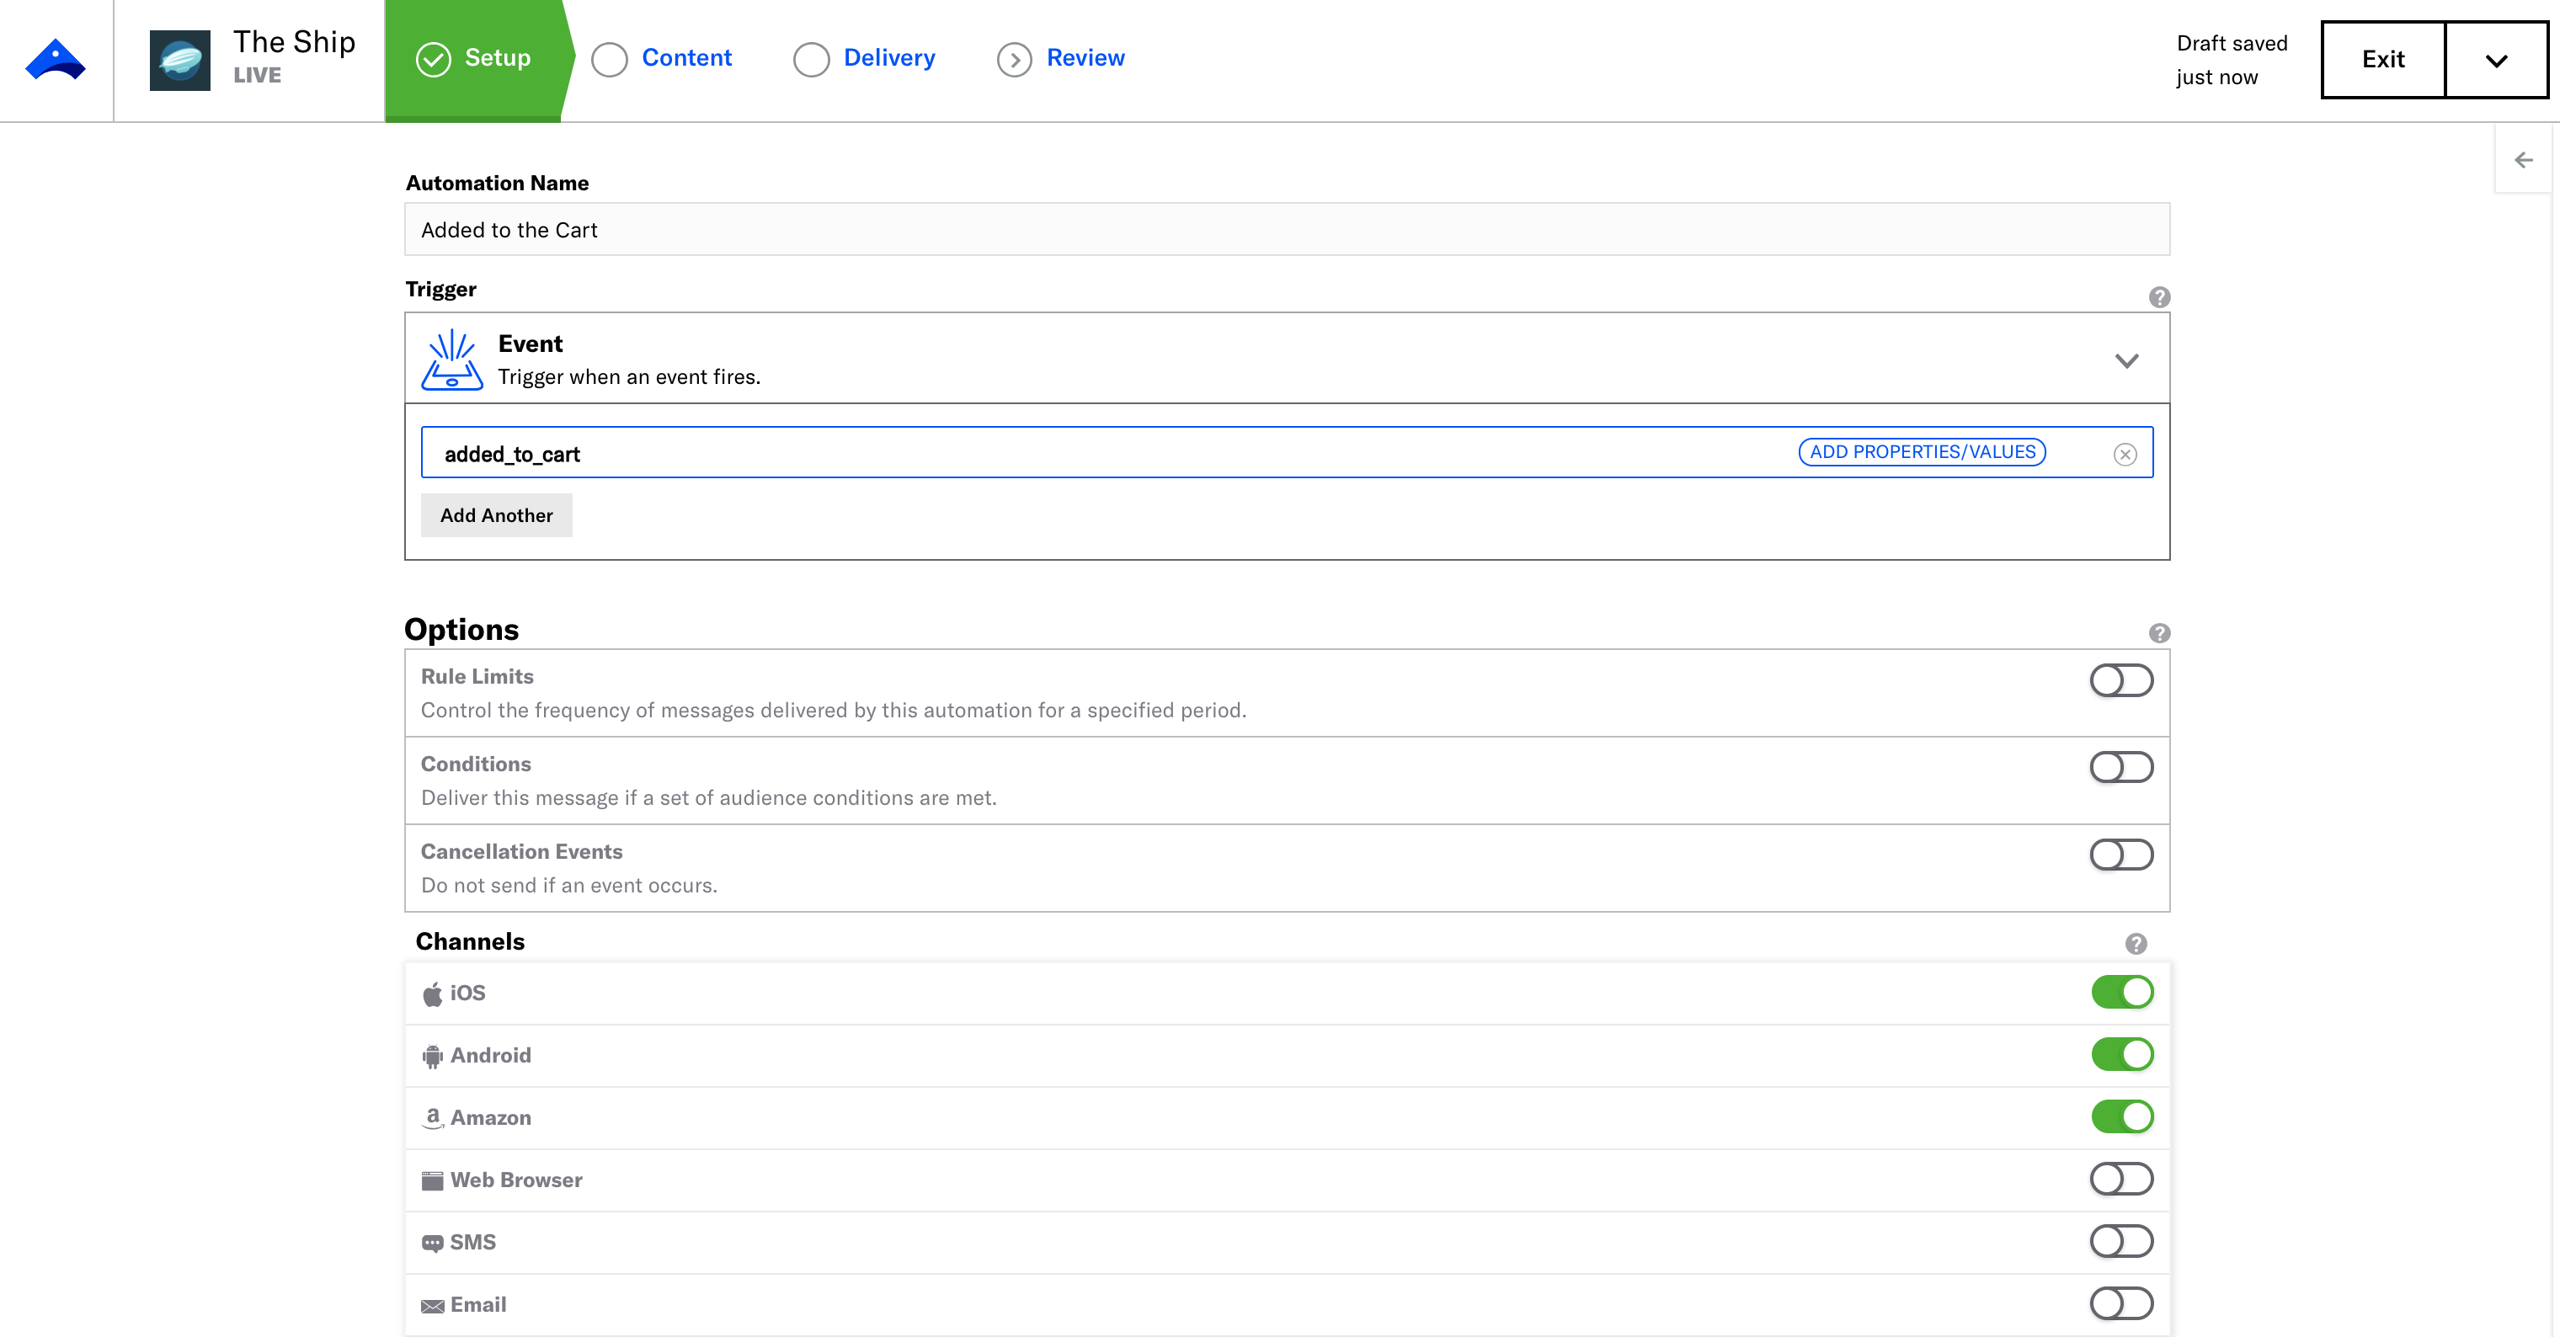Disable the iOS channel toggle
2560x1337 pixels.
[2122, 991]
